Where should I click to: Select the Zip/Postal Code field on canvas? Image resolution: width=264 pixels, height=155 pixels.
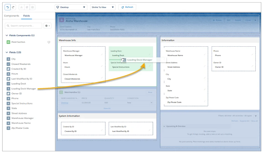[185, 100]
